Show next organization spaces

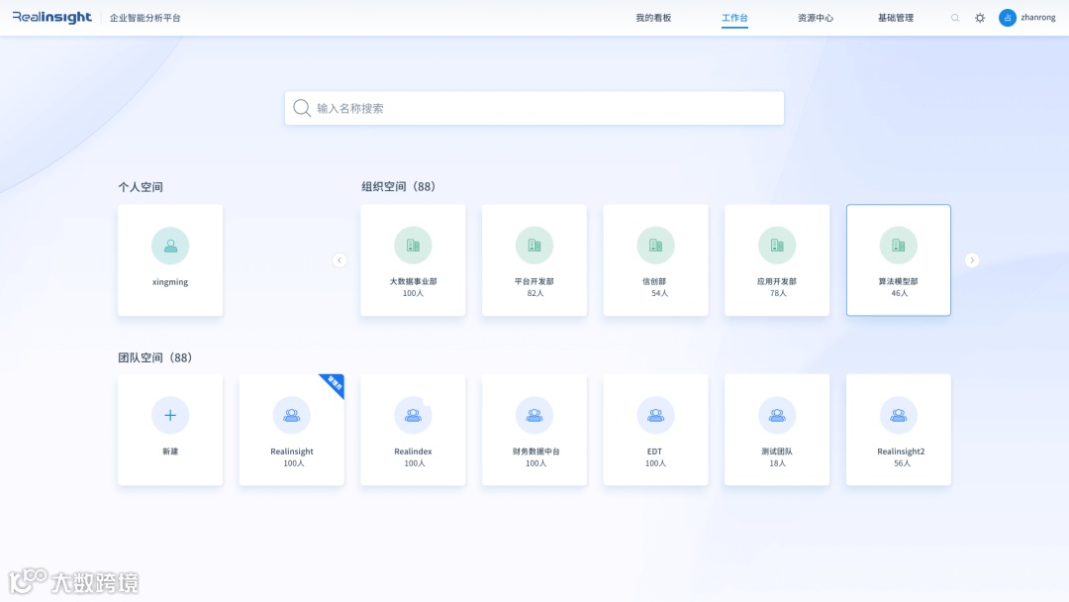click(972, 260)
